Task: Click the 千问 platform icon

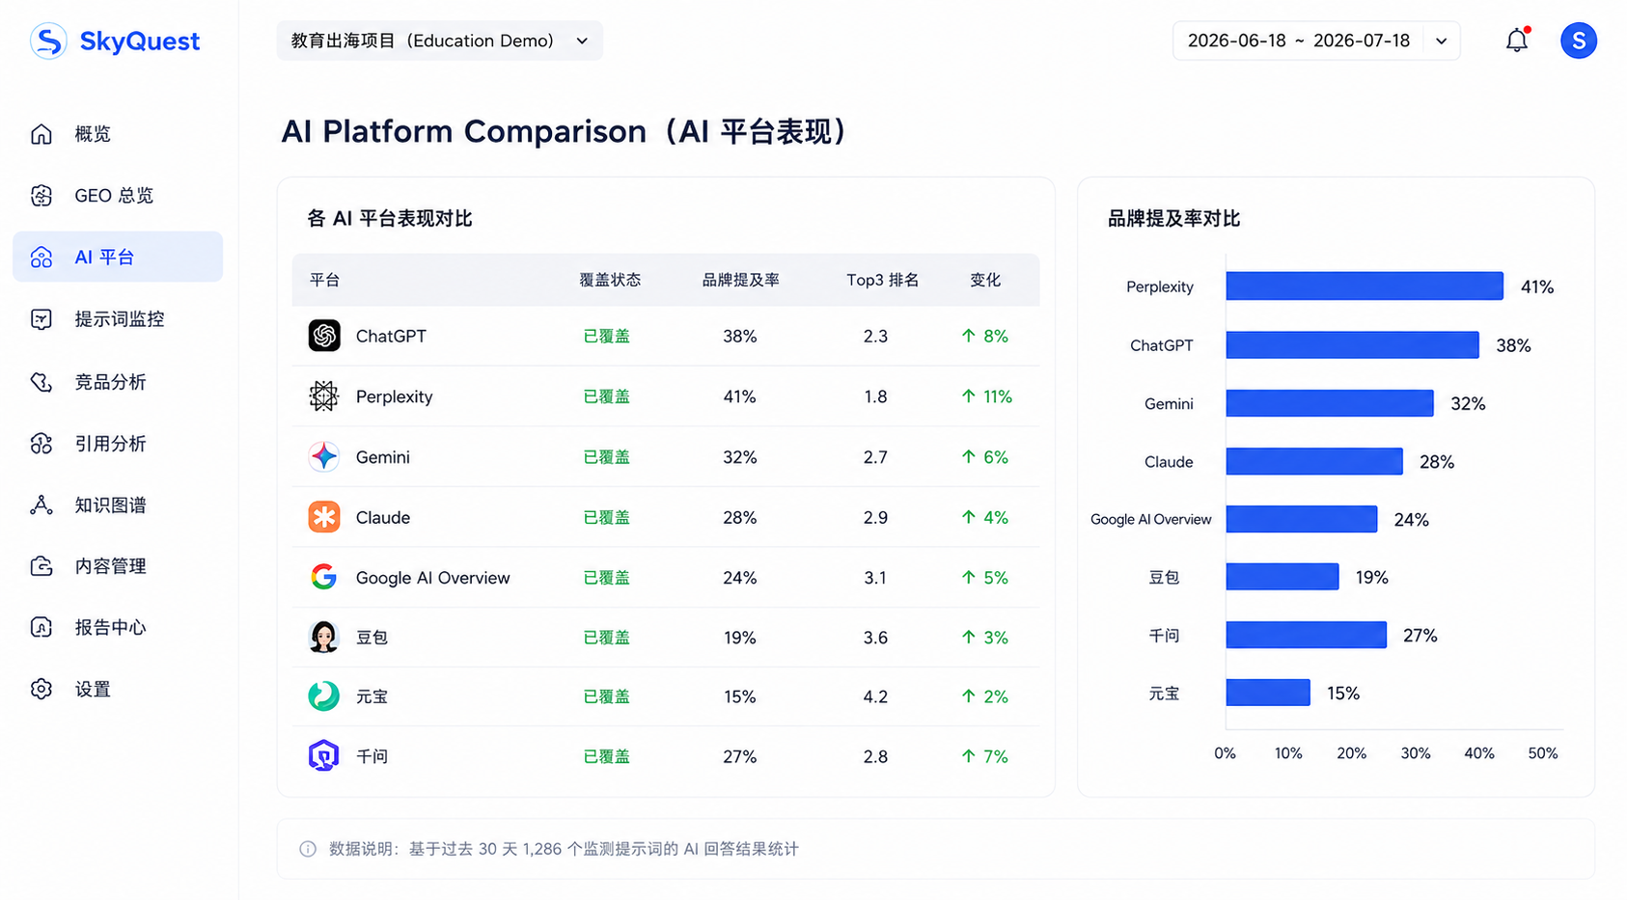Action: pyautogui.click(x=324, y=756)
